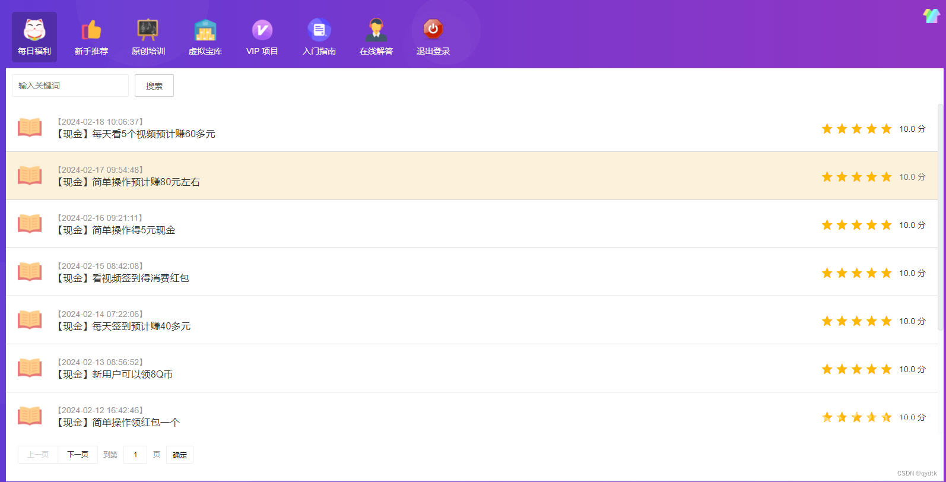Open the VIP 项目 badge icon
946x482 pixels.
click(x=262, y=29)
